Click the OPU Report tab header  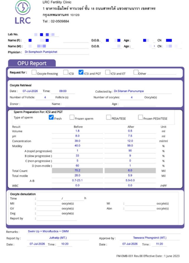tap(32, 63)
